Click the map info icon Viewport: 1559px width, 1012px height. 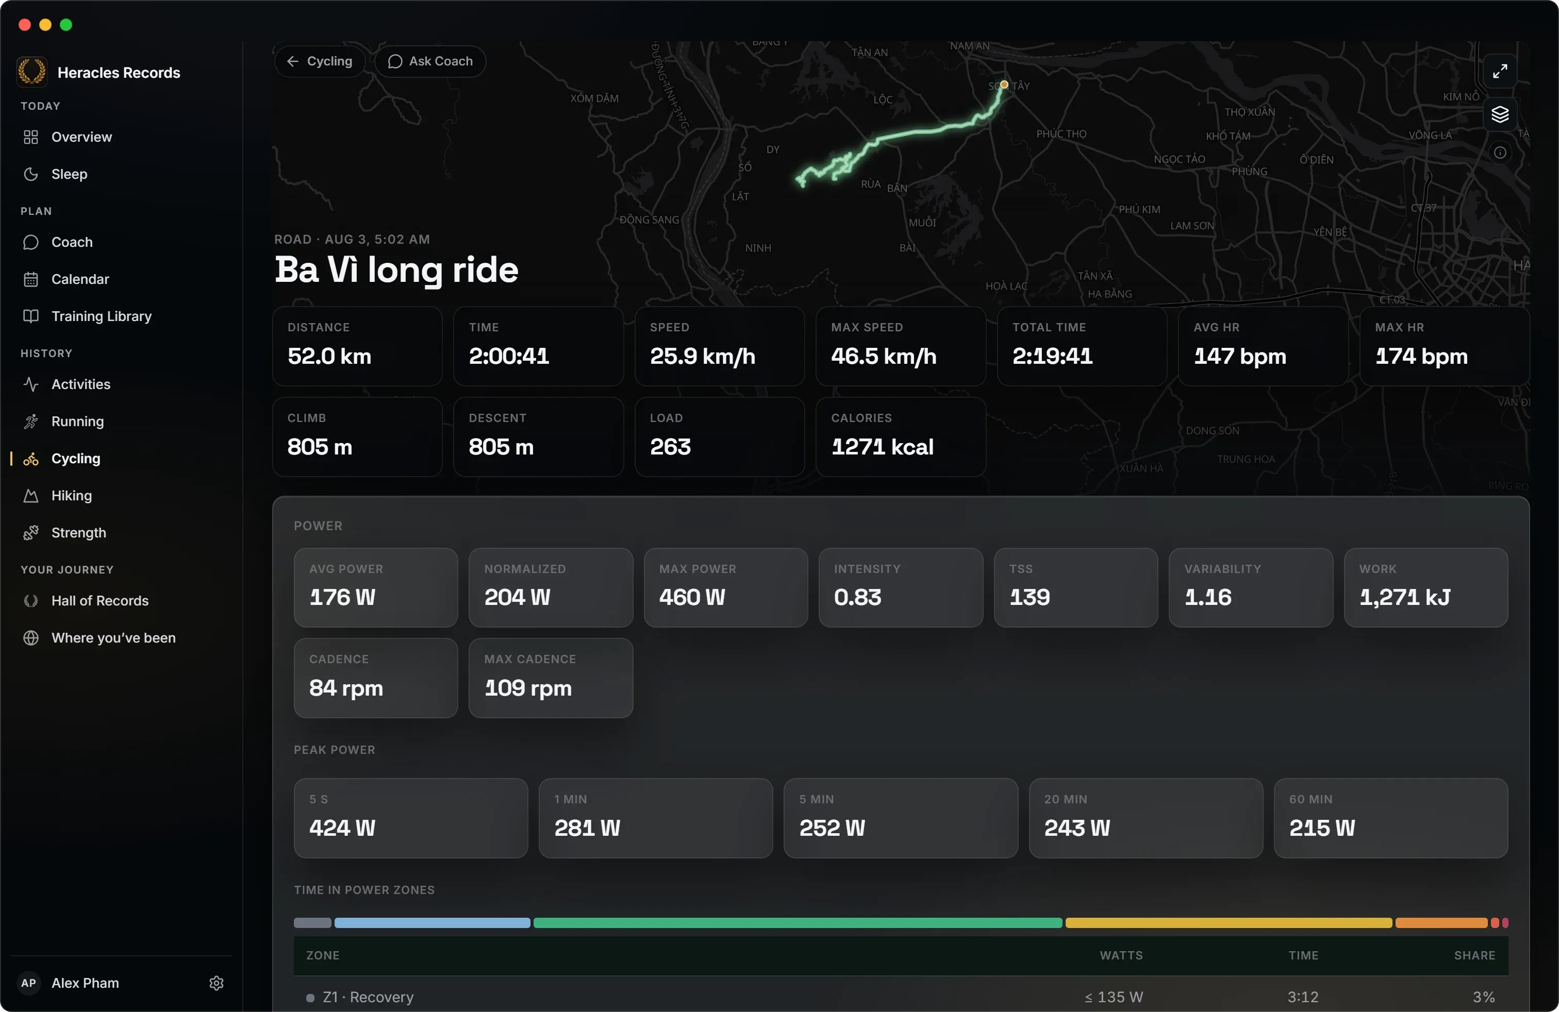point(1500,153)
